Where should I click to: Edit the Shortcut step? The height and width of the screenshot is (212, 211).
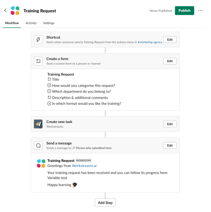pyautogui.click(x=170, y=40)
